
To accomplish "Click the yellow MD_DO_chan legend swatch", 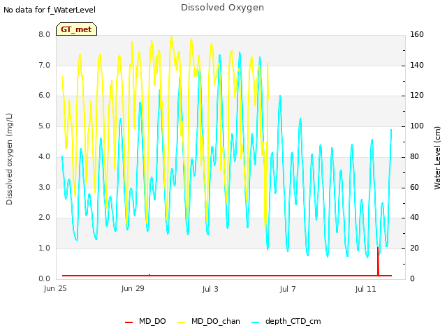I will click(182, 322).
